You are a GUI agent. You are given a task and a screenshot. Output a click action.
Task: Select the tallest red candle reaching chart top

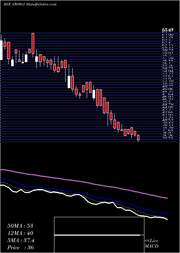[x=33, y=43]
